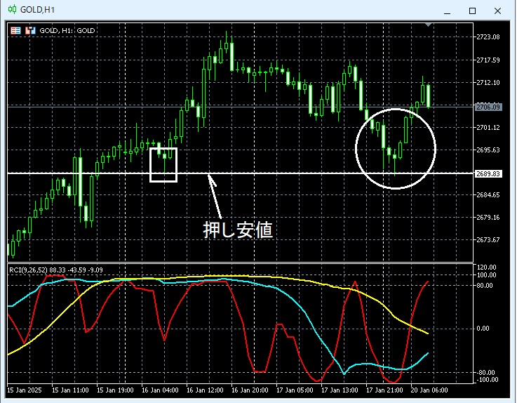Click the '17 Jan 05:00' time label
Viewport: 517px width, 403px height.
295,390
